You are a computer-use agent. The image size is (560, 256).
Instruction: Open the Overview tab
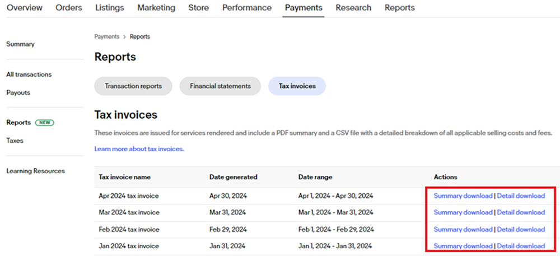tap(24, 7)
